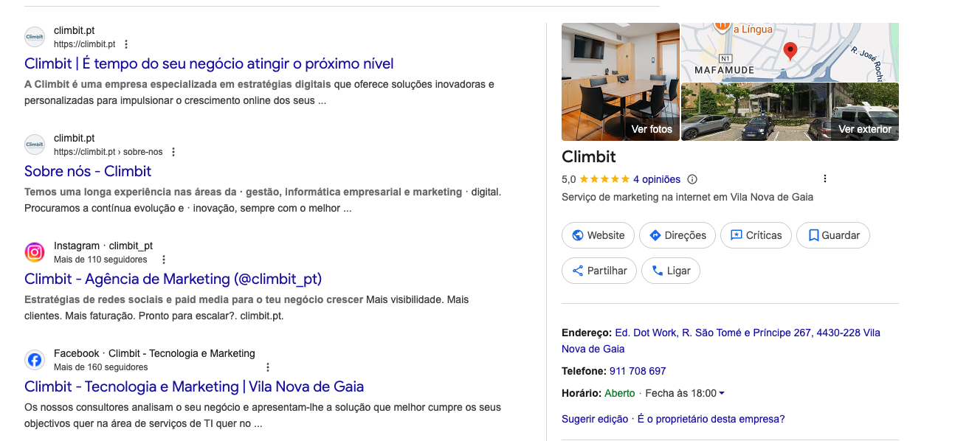The width and height of the screenshot is (969, 441).
Task: Save the place with Guardar button
Action: click(833, 235)
